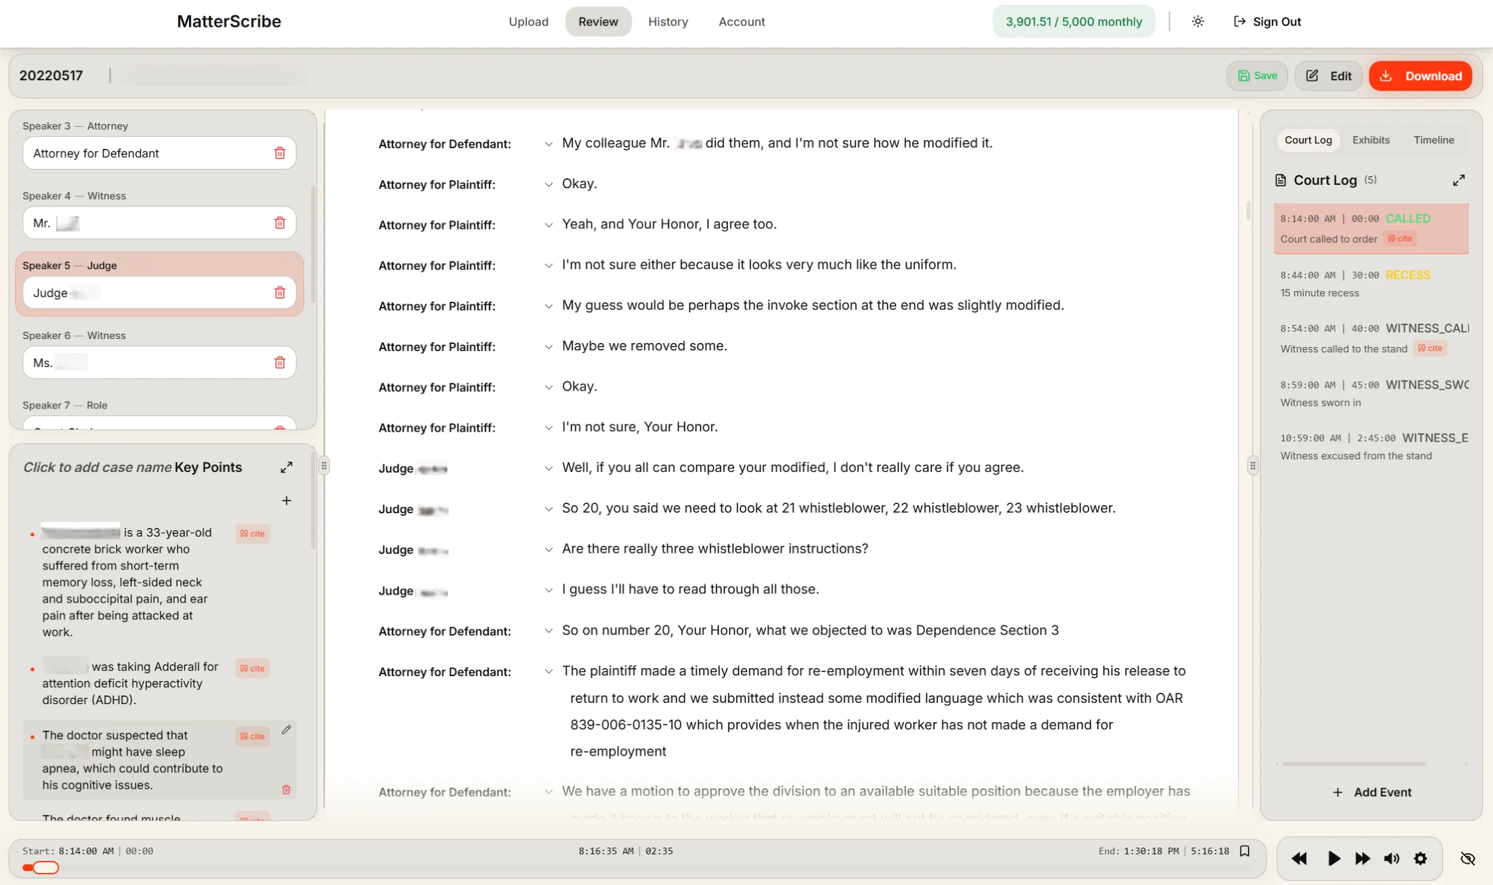Click the monthly usage 3,901.51 / 5,000 badge
The width and height of the screenshot is (1493, 885).
pyautogui.click(x=1074, y=21)
